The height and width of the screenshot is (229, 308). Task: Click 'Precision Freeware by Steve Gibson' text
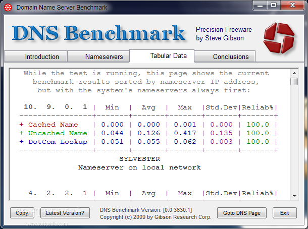point(224,34)
